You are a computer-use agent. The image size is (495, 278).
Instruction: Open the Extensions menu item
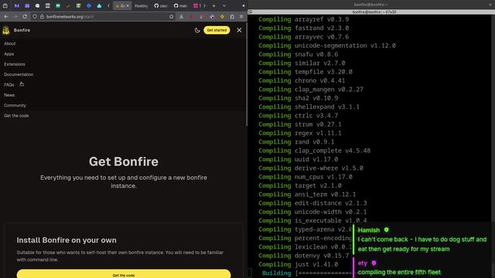tap(15, 64)
